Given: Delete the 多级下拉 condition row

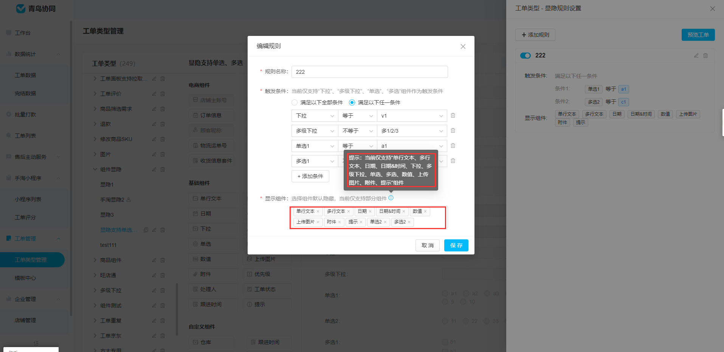Looking at the screenshot, I should coord(453,130).
